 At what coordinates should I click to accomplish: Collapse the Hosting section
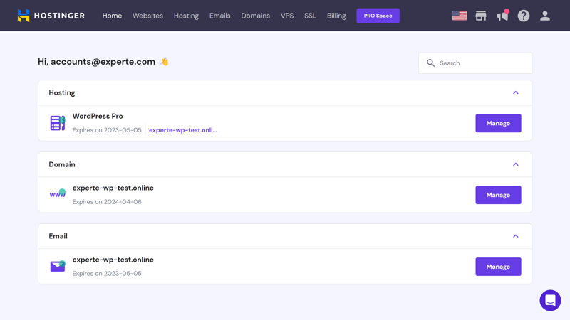coord(515,93)
